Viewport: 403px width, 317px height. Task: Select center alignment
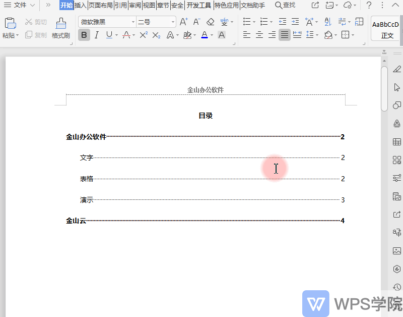point(259,35)
